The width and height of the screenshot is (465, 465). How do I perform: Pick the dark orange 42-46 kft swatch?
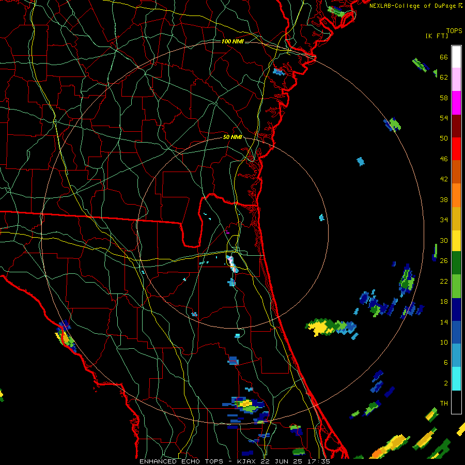click(x=456, y=172)
